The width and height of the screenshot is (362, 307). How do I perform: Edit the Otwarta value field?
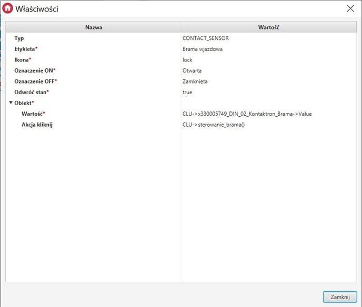tap(192, 70)
